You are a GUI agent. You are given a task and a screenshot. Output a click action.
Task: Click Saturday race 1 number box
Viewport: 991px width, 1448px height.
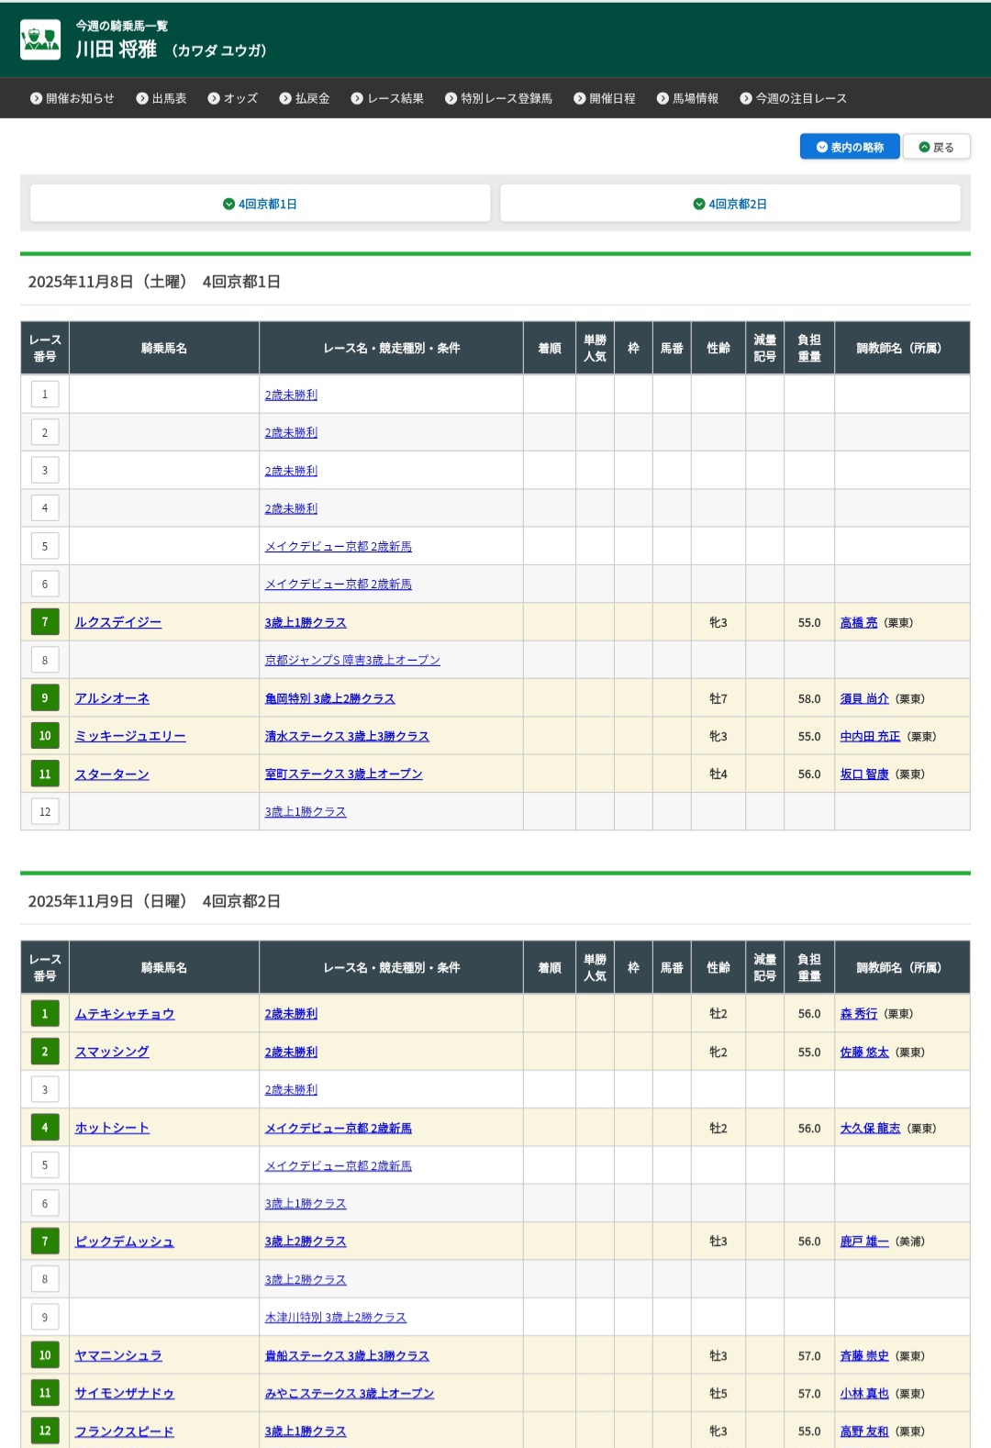[x=45, y=395]
